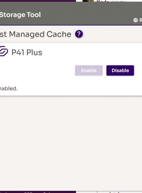Image resolution: width=142 pixels, height=193 pixels.
Task: Click the Storage Tool title text
Action: pos(20,15)
